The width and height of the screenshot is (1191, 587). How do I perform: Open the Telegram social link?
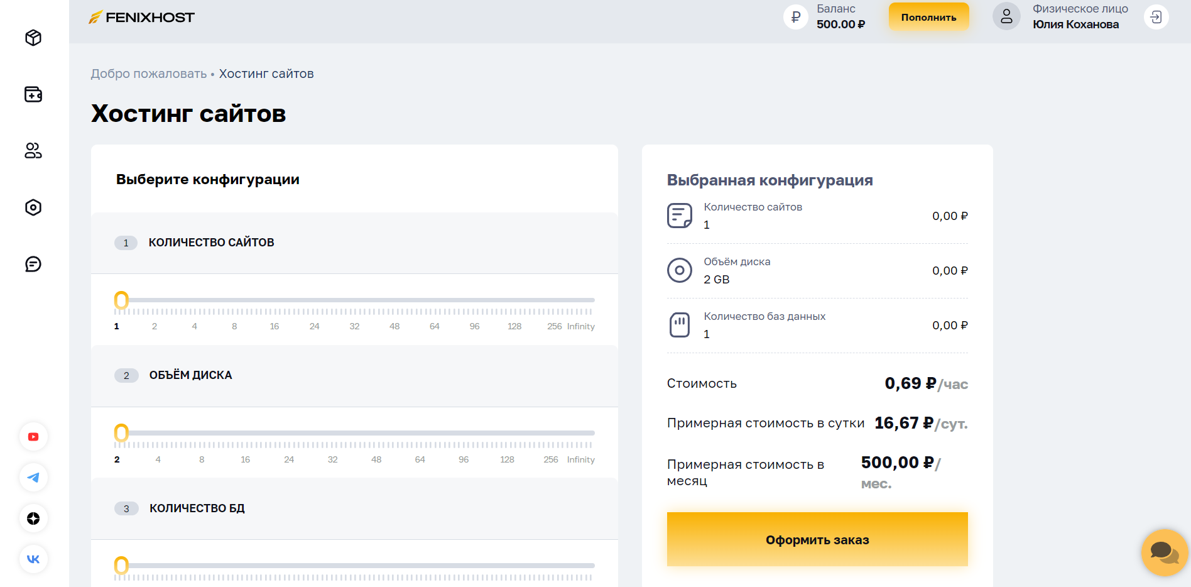click(x=33, y=478)
